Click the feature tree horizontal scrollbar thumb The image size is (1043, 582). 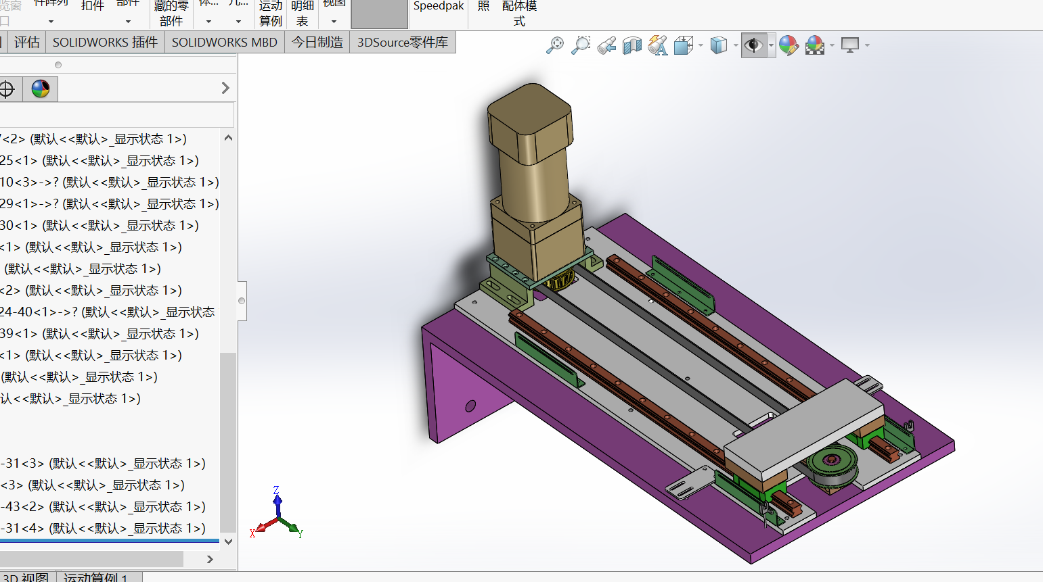click(x=91, y=559)
